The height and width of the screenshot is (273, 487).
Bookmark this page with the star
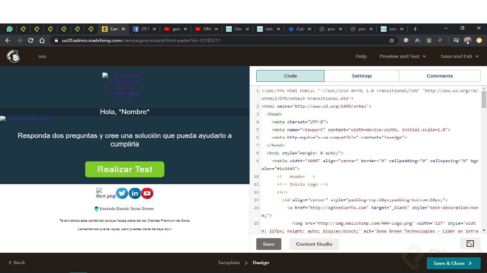click(392, 41)
